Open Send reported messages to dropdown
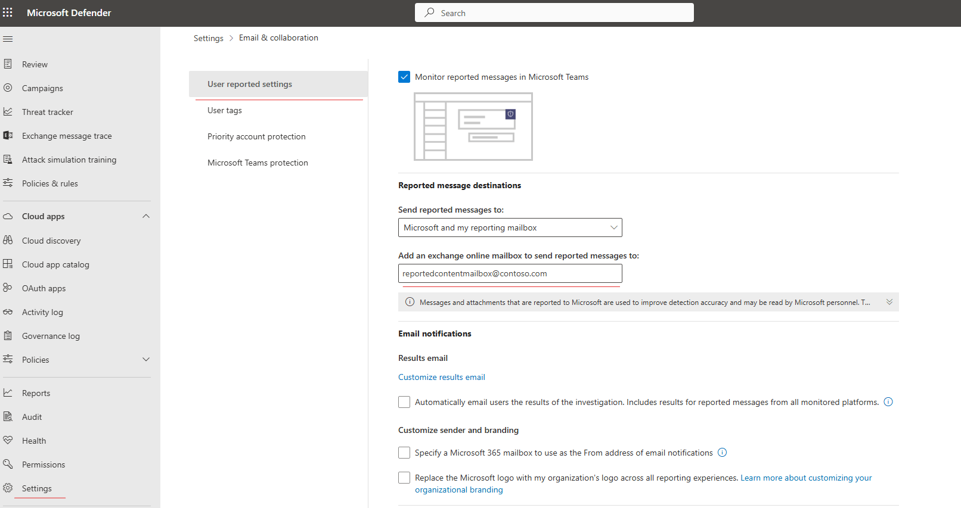This screenshot has width=961, height=508. (x=510, y=227)
